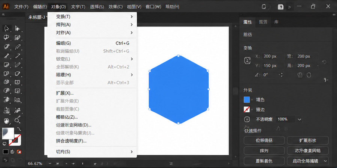Click the stroke none swatch in properties panel
The height and width of the screenshot is (168, 337).
pyautogui.click(x=247, y=109)
